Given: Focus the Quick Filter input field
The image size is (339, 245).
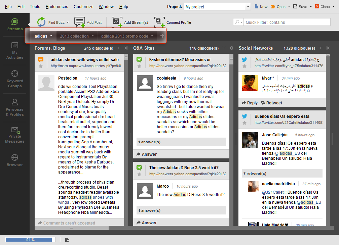Looking at the screenshot, I should point(287,22).
